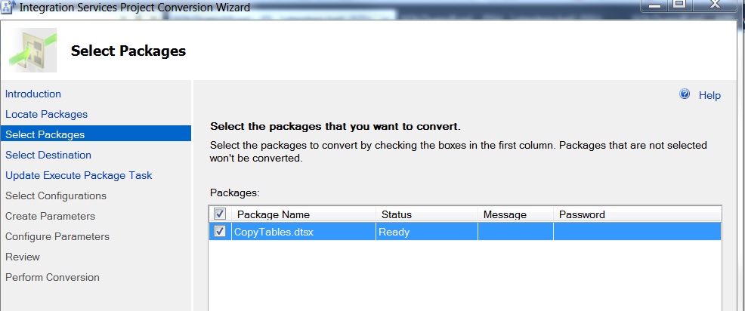
Task: Open the Help link
Action: pyautogui.click(x=709, y=95)
